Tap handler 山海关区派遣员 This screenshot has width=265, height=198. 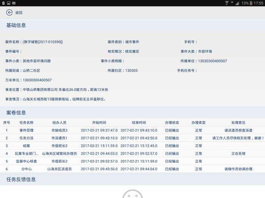click(59, 169)
